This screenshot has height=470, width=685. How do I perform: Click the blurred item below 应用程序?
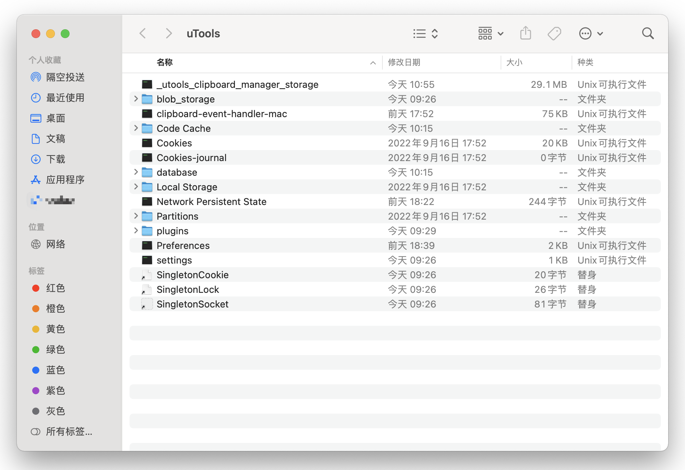52,200
